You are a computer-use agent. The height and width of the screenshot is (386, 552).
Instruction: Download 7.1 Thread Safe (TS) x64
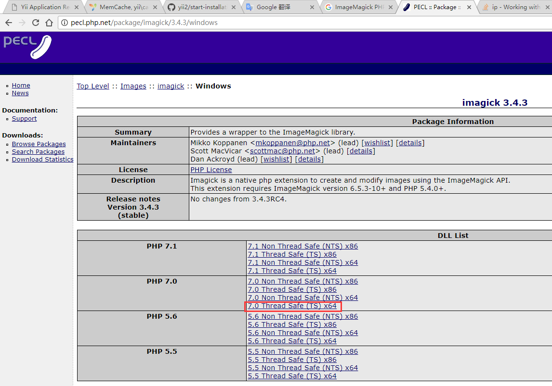pyautogui.click(x=292, y=271)
